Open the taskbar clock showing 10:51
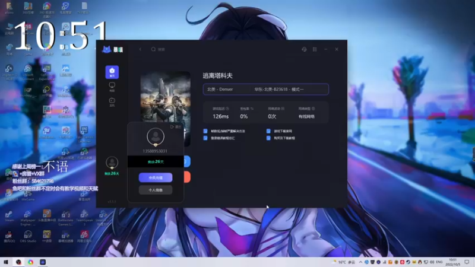The width and height of the screenshot is (475, 267). point(452,262)
